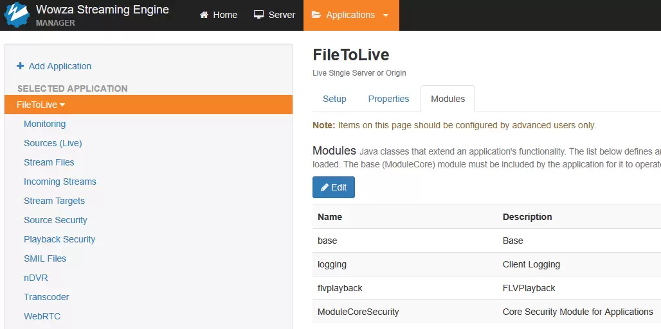Screen dimensions: 661x329
Task: Click the Wowza gear logo icon
Action: pyautogui.click(x=17, y=15)
